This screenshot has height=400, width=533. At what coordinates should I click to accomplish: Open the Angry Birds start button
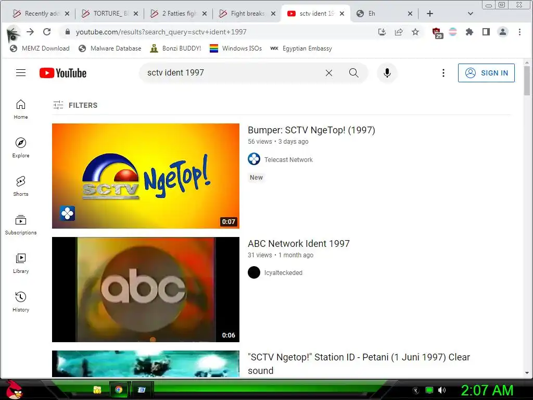pyautogui.click(x=14, y=390)
